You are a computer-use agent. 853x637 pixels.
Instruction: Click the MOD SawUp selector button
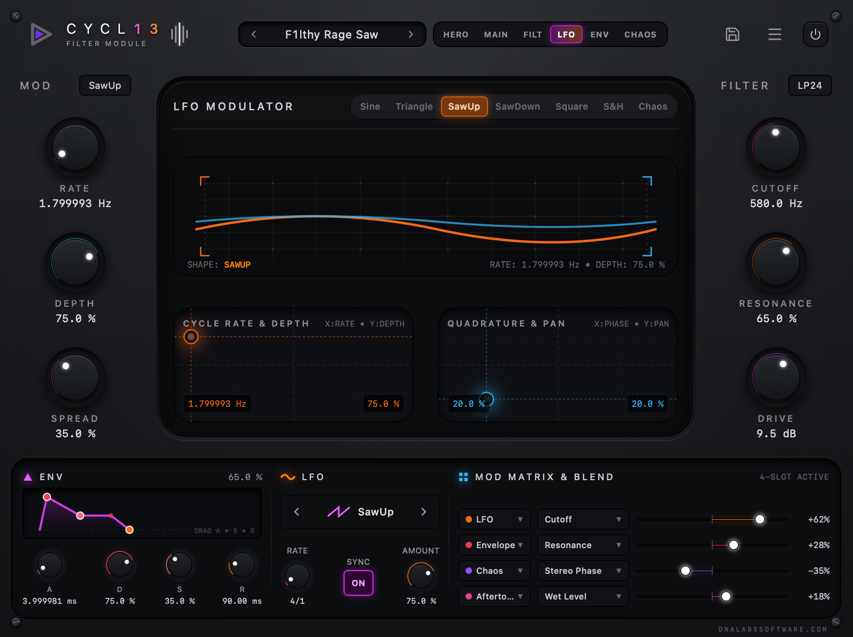105,86
